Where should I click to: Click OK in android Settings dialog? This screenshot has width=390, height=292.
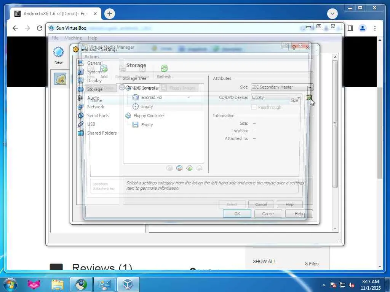237,214
